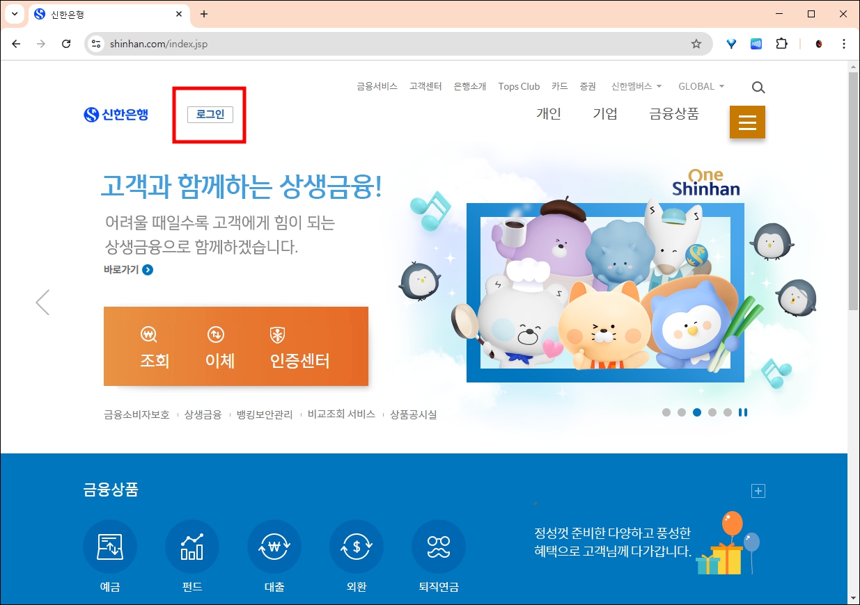Expand the orange hamburger menu
Screen dimensions: 860x605
tap(747, 122)
